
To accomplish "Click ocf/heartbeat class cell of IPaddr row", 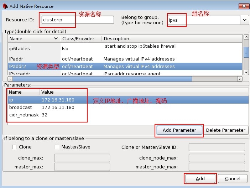I will [77, 59].
